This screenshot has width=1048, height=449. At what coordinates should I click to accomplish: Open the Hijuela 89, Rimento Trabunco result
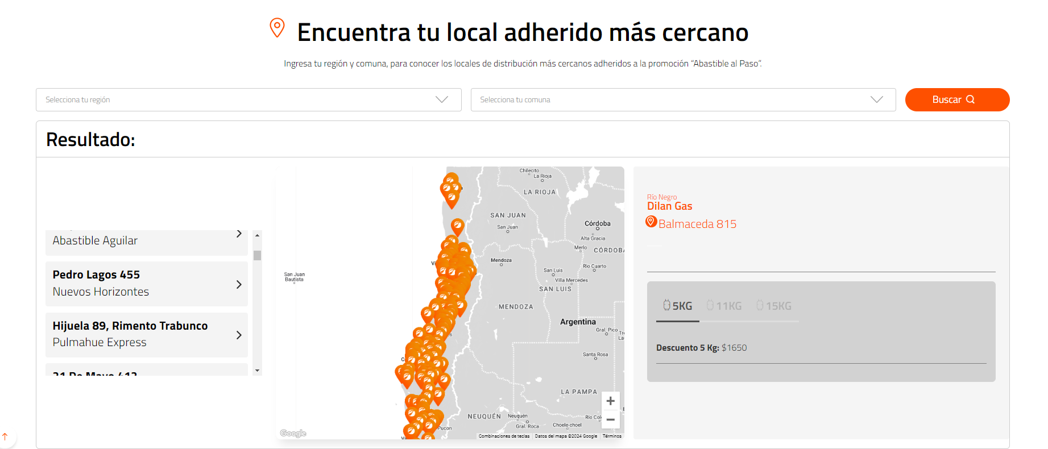click(x=147, y=334)
